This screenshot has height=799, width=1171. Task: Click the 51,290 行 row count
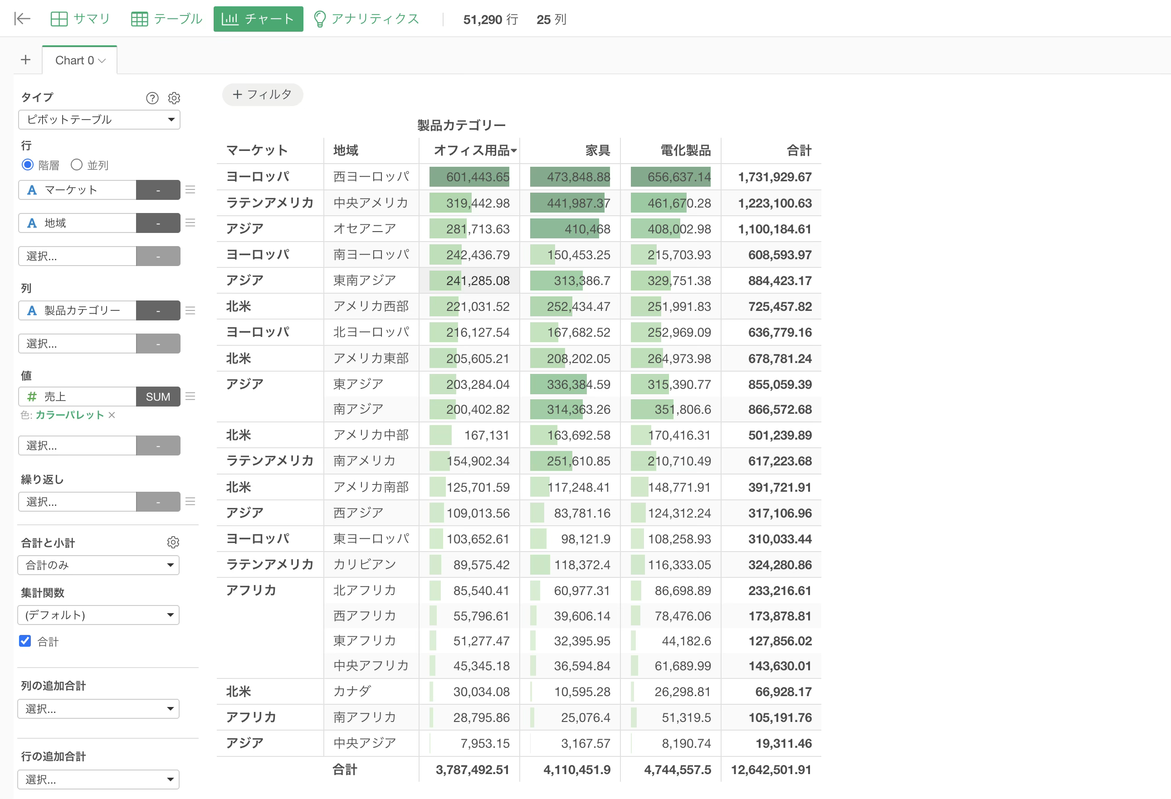pyautogui.click(x=490, y=19)
